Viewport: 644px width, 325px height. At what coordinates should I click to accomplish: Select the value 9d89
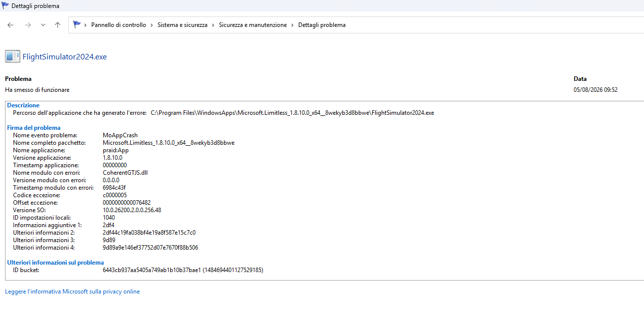tap(109, 240)
